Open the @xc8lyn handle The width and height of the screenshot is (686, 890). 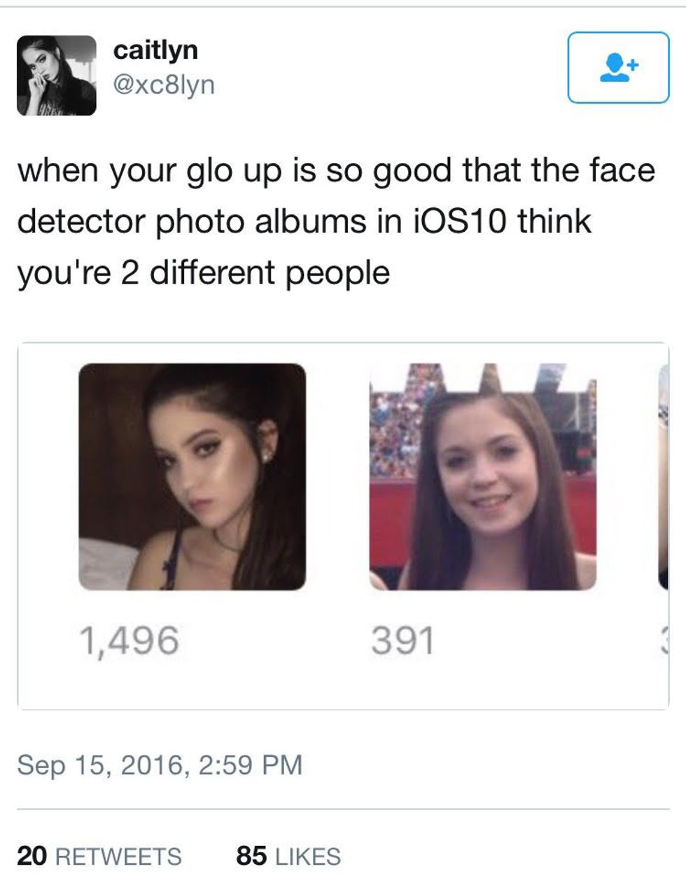coord(164,85)
